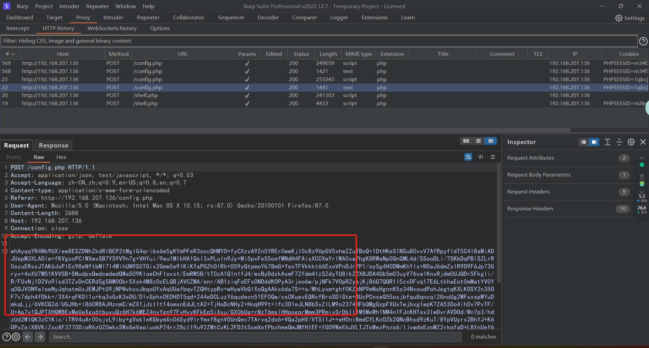The width and height of the screenshot is (649, 348).
Task: Switch to the Logger tab
Action: coord(339,18)
